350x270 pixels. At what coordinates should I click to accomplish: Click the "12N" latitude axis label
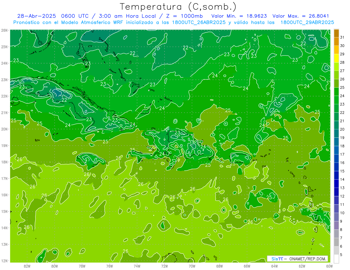(4, 261)
